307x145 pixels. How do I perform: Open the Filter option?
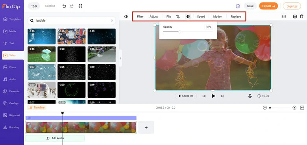[140, 17]
